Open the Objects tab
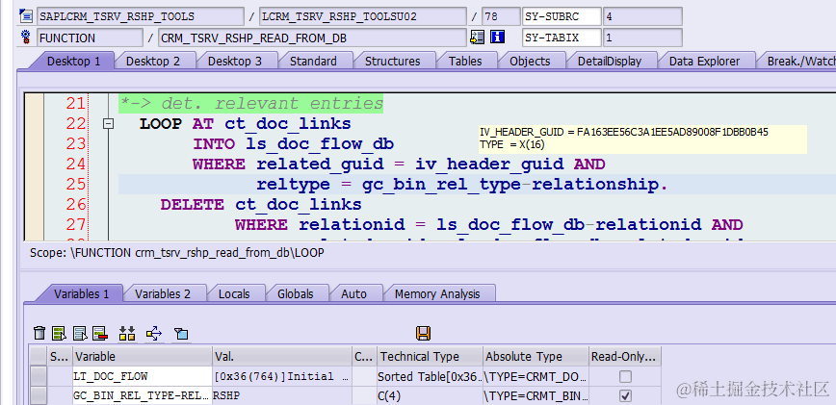 [530, 62]
